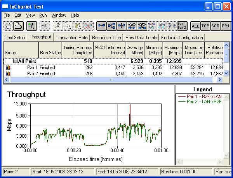The image size is (233, 178).
Task: Click the table horizontal scroll left arrow
Action: click(x=6, y=80)
